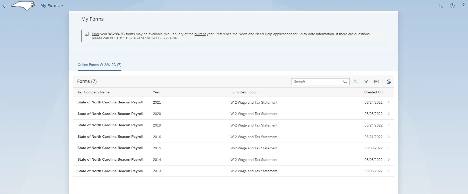Select the 2015 Beacon Payroll form row
This screenshot has height=194, width=468.
pos(110,148)
